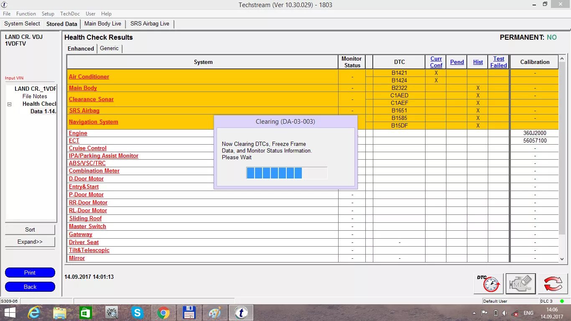The image size is (571, 321).
Task: Open the Main Body system link
Action: (83, 88)
